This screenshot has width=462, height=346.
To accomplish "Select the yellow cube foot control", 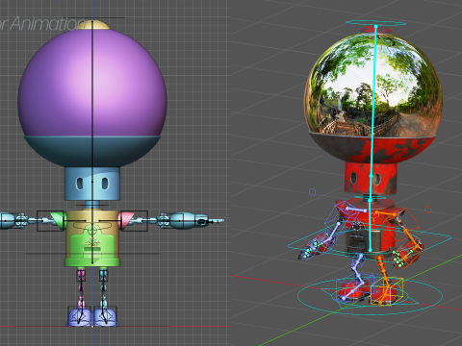I will [387, 291].
